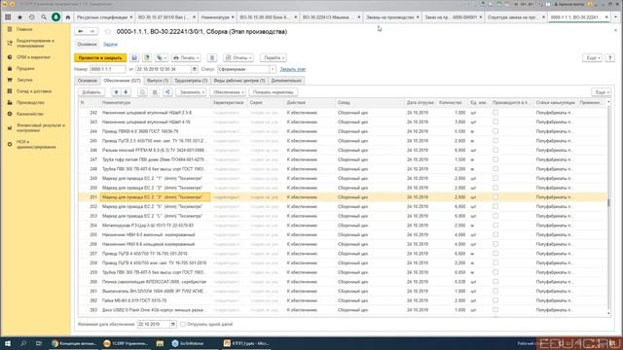The height and width of the screenshot is (350, 623).
Task: Add this document to favorites star
Action: click(108, 32)
